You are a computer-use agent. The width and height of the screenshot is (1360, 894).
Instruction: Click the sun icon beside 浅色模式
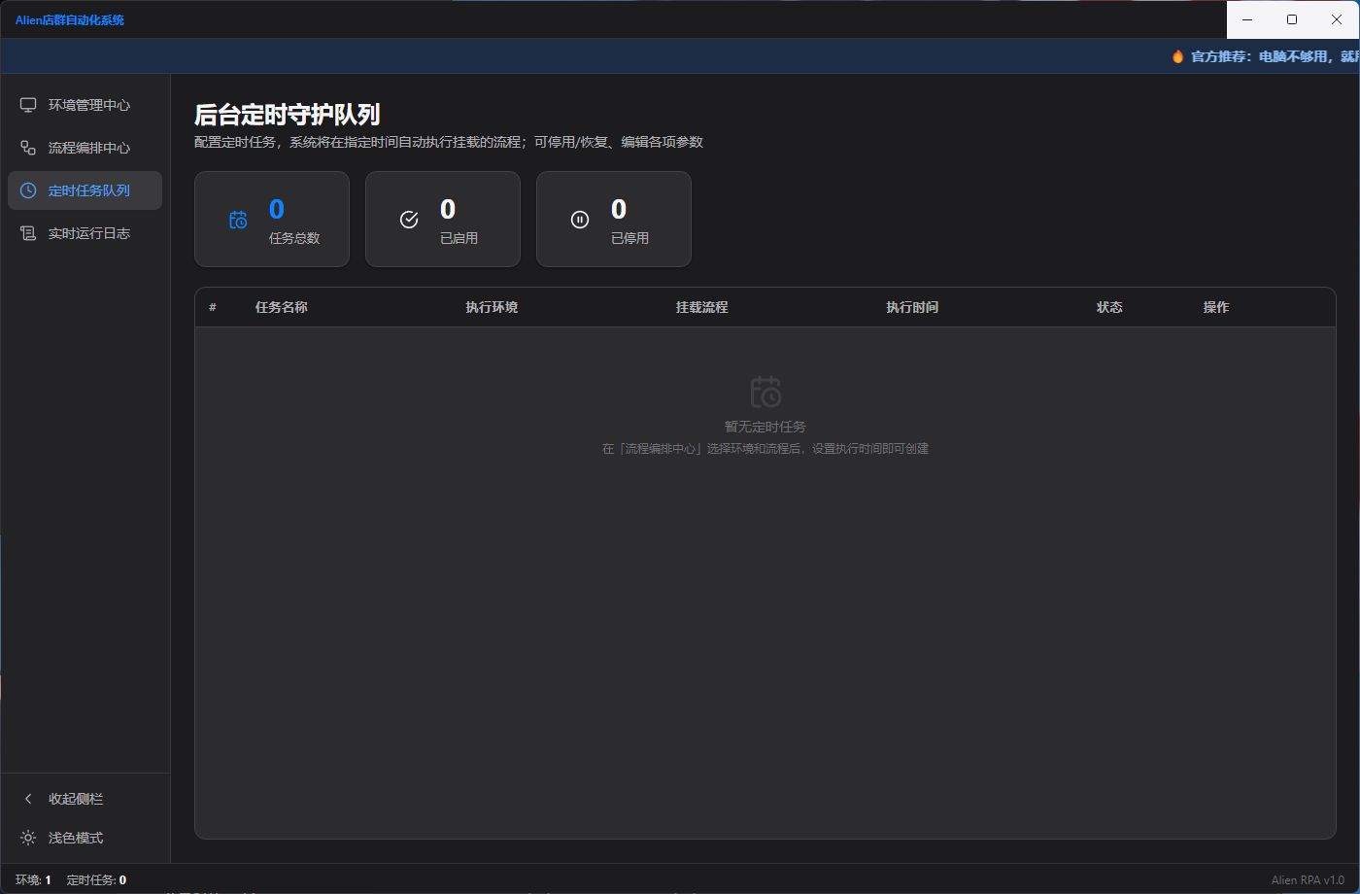28,838
